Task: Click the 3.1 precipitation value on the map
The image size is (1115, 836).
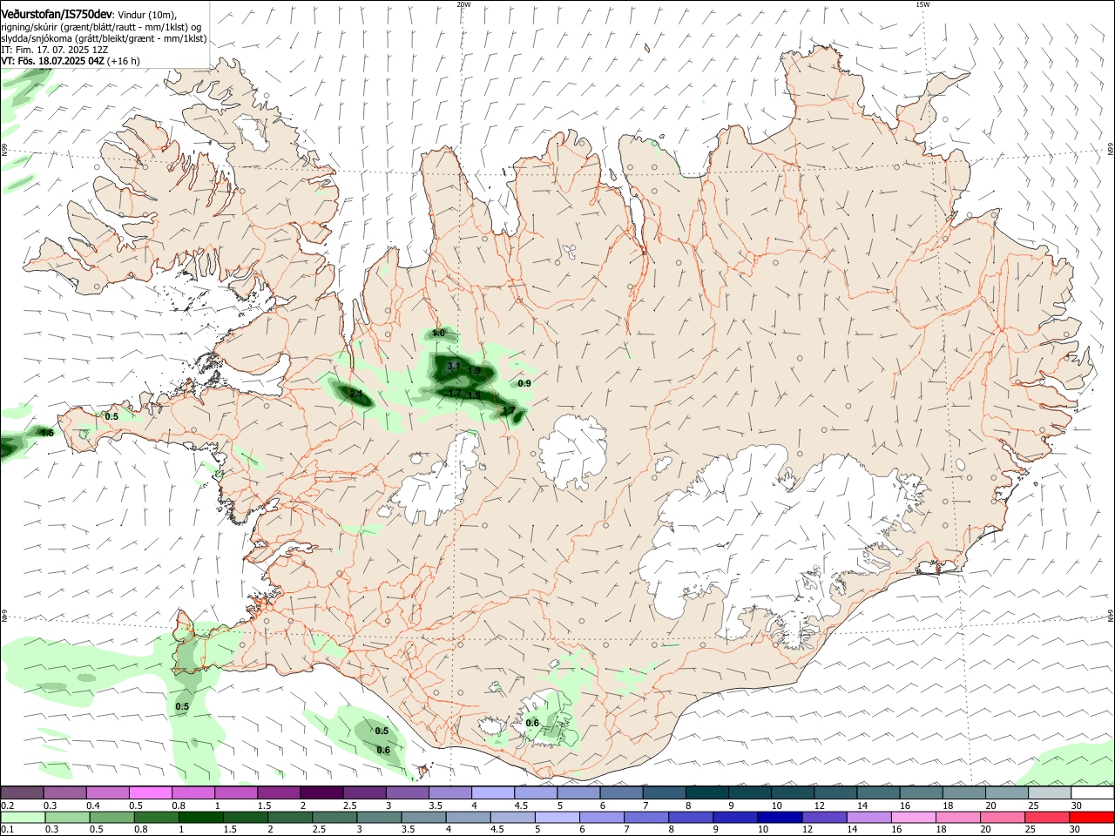Action: pos(453,367)
